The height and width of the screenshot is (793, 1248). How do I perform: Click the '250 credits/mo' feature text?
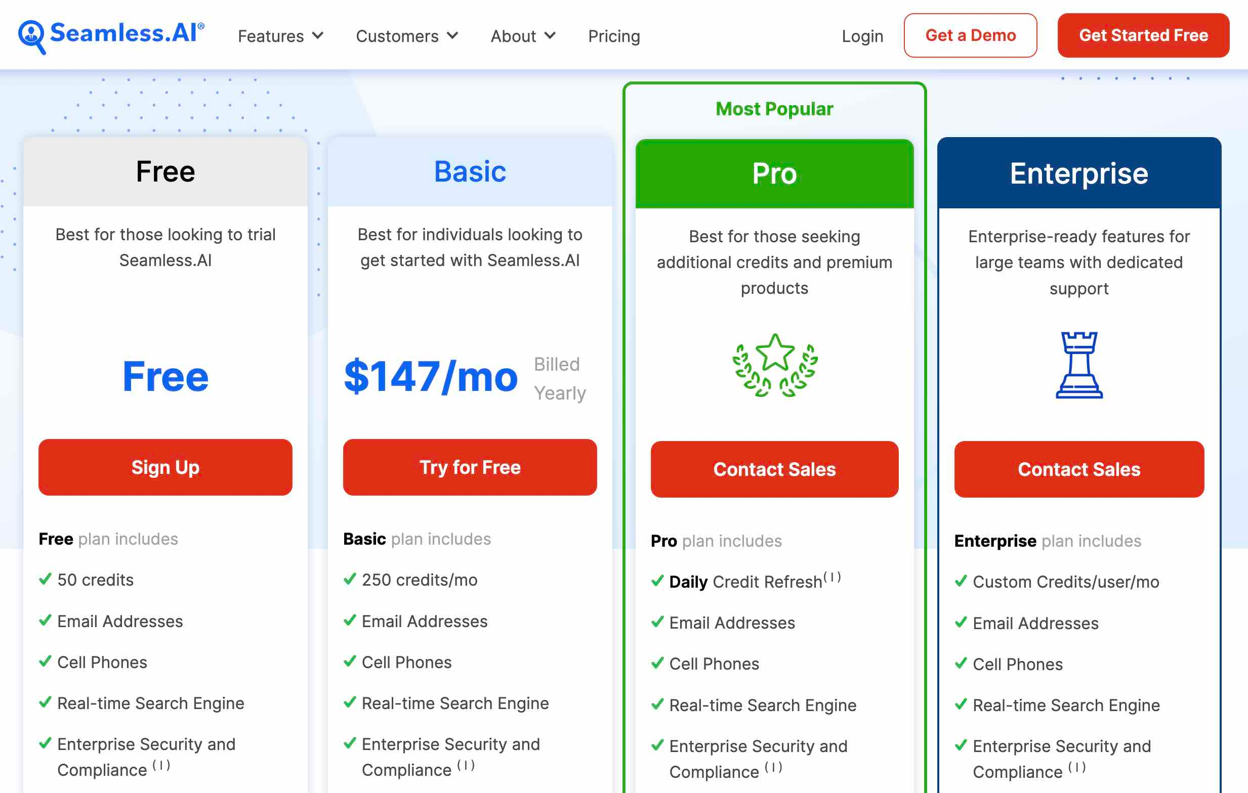pyautogui.click(x=420, y=580)
